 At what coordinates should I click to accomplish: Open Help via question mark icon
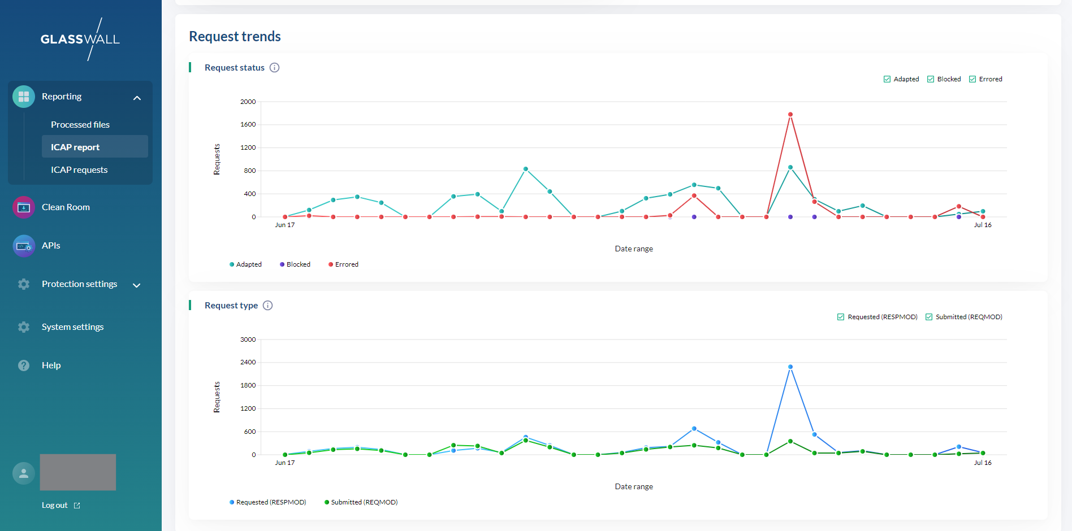(x=24, y=365)
